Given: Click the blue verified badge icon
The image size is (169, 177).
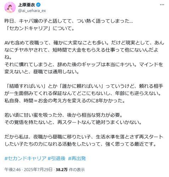Looking at the screenshot, I should [x=39, y=5].
